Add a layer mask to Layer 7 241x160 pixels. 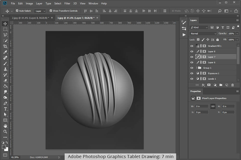coord(209,85)
